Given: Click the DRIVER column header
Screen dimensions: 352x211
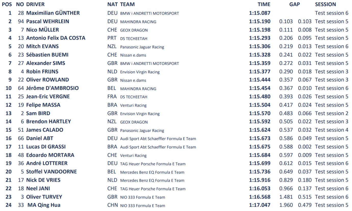Looking at the screenshot, I should pyautogui.click(x=35, y=4).
